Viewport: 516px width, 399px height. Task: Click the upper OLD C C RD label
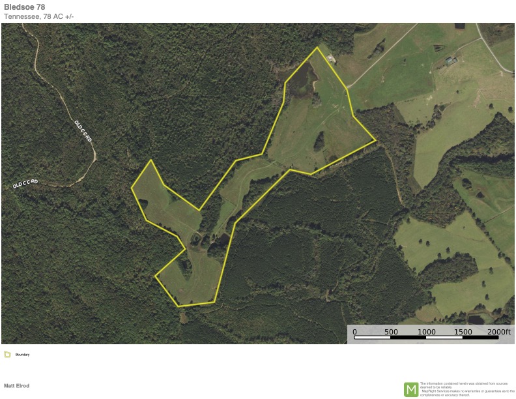(83, 131)
